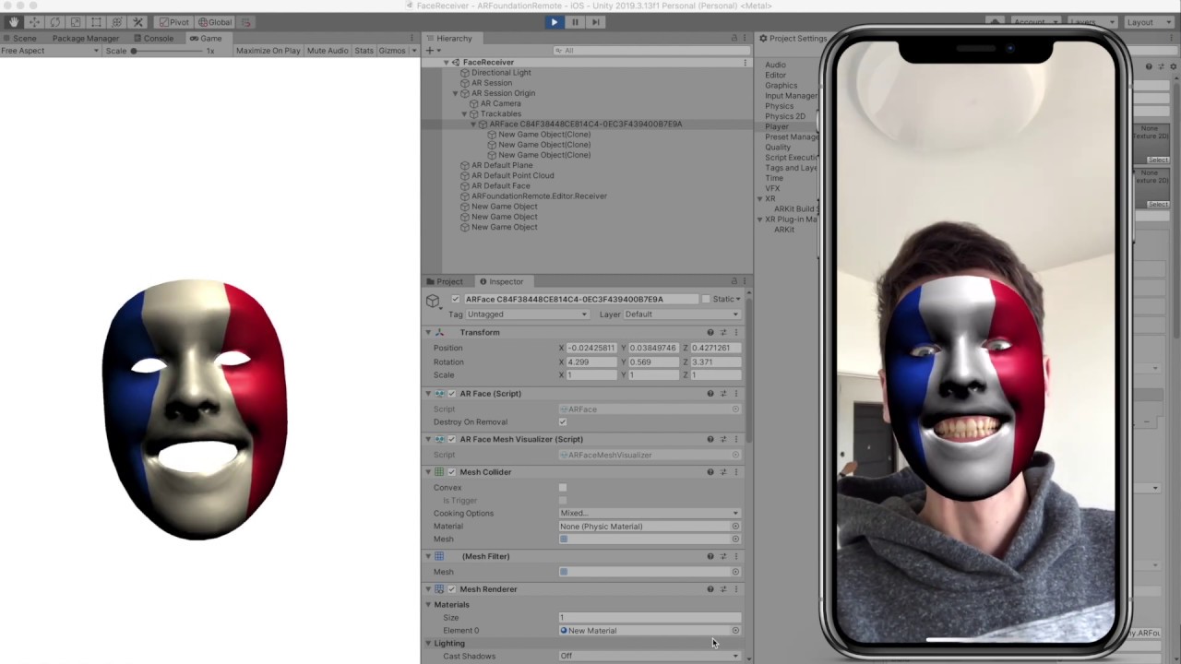
Task: Toggle Destroy On Removal checkbox
Action: click(x=563, y=422)
